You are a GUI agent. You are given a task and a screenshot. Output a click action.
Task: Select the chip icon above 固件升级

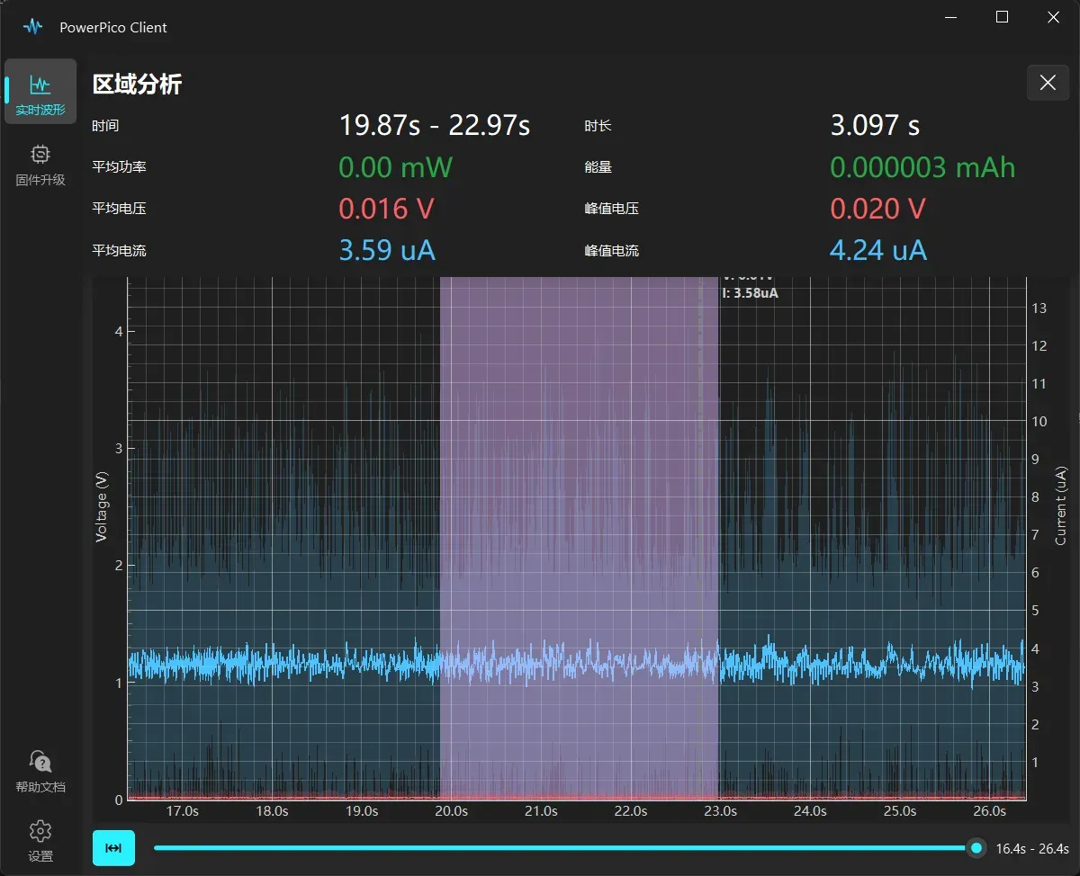pos(40,155)
